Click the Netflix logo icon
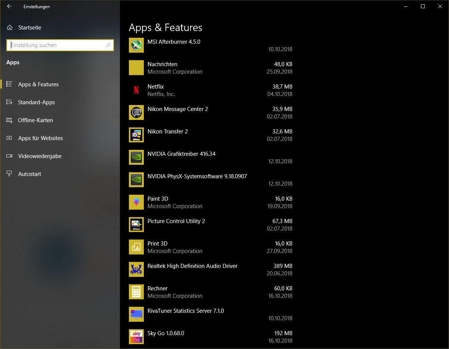The image size is (449, 349). pyautogui.click(x=136, y=90)
